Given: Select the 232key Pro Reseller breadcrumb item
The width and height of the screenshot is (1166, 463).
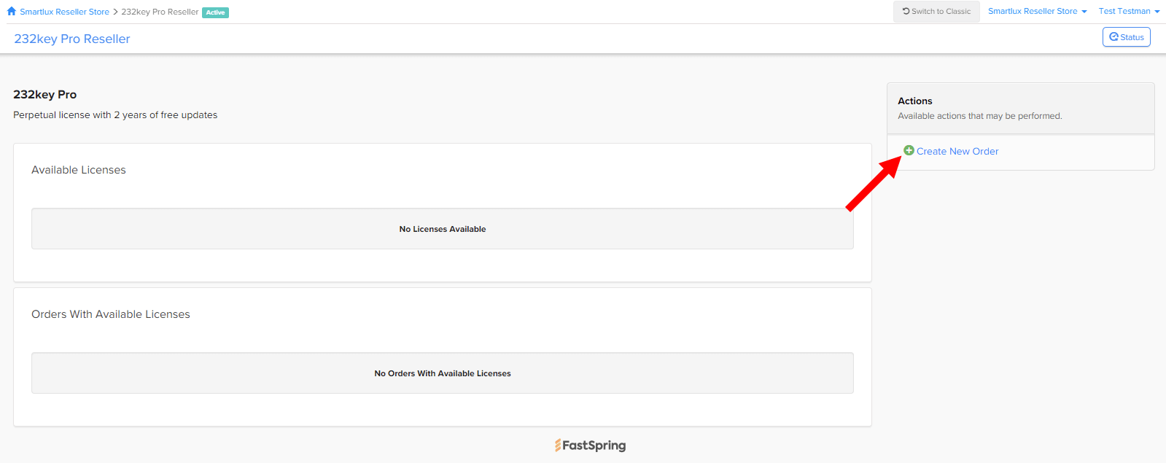Looking at the screenshot, I should pos(160,12).
